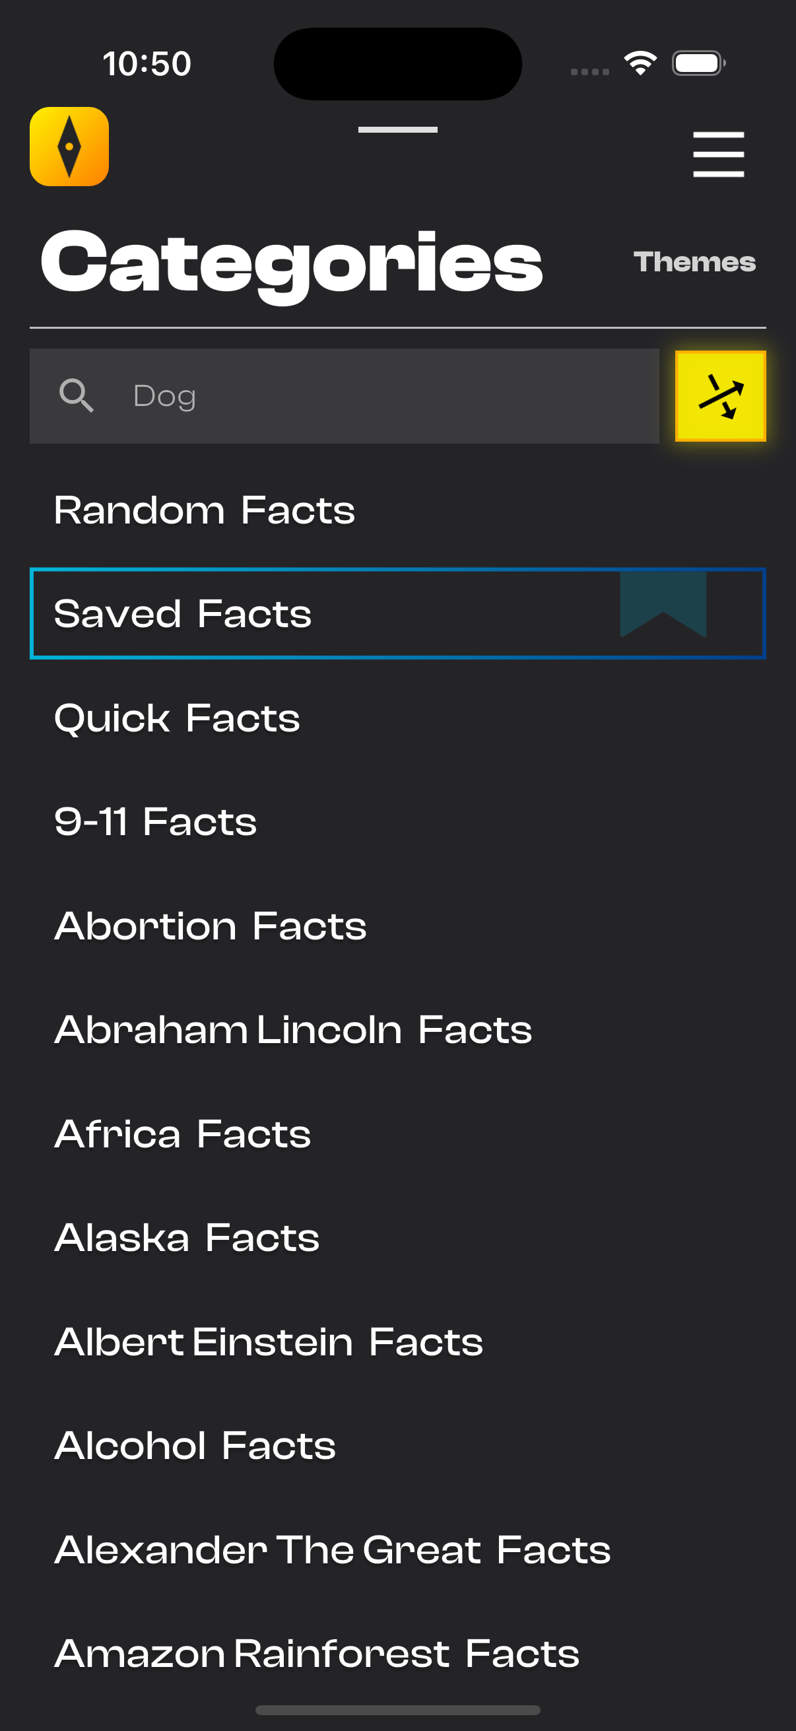The height and width of the screenshot is (1731, 796).
Task: Tap the magnifying glass search icon
Action: 76,396
